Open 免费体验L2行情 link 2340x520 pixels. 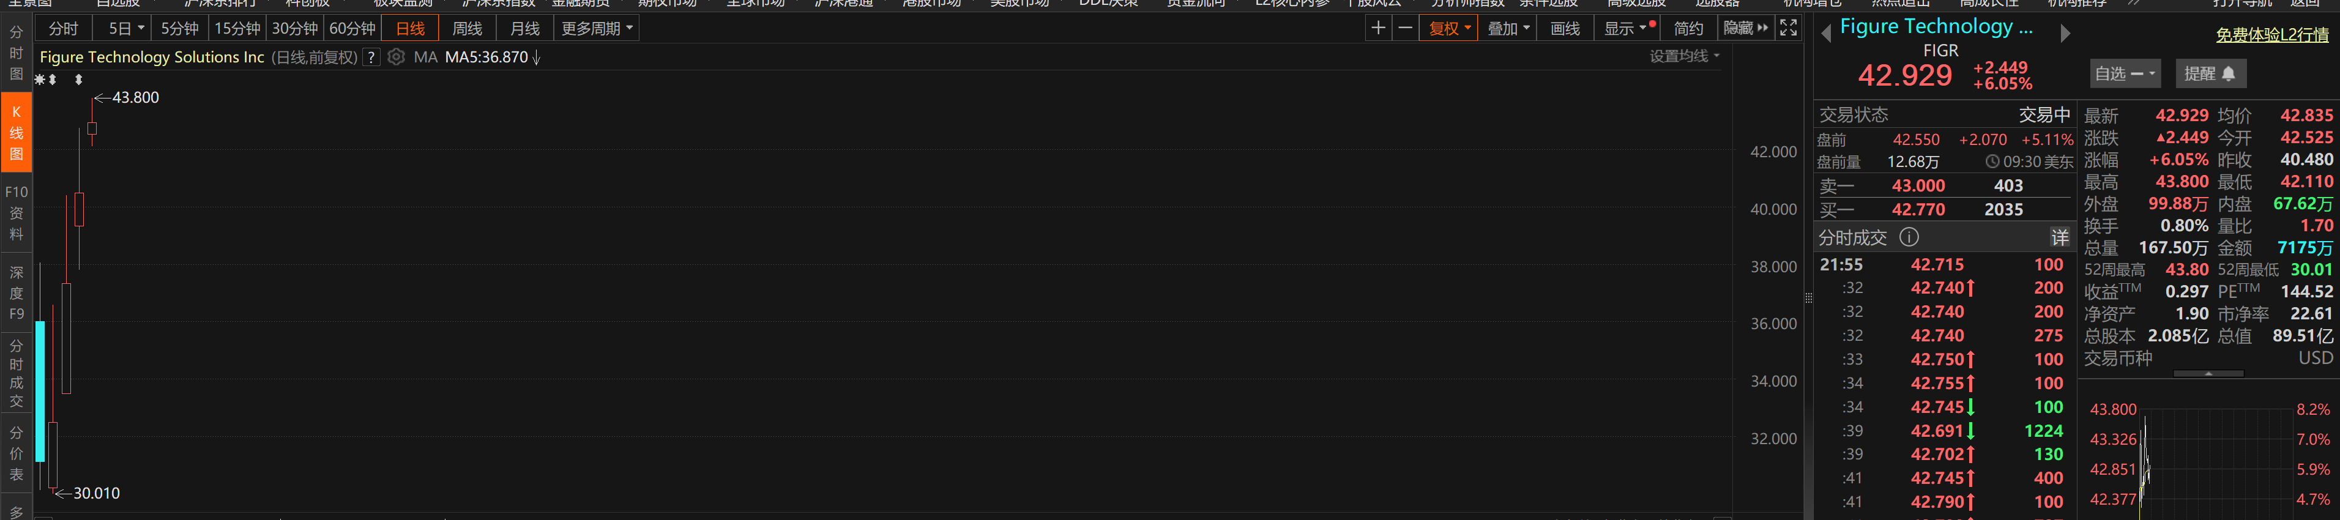tap(2272, 34)
